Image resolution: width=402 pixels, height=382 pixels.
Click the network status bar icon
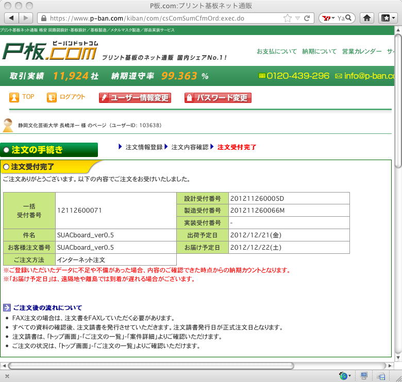click(x=381, y=376)
